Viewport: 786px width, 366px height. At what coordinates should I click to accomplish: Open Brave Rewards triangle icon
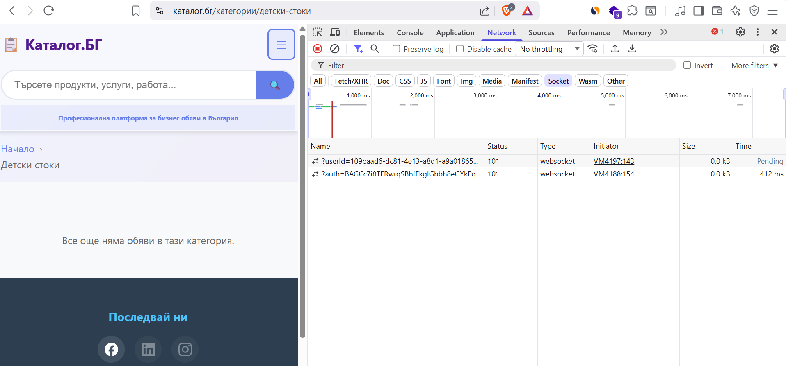[x=528, y=11]
